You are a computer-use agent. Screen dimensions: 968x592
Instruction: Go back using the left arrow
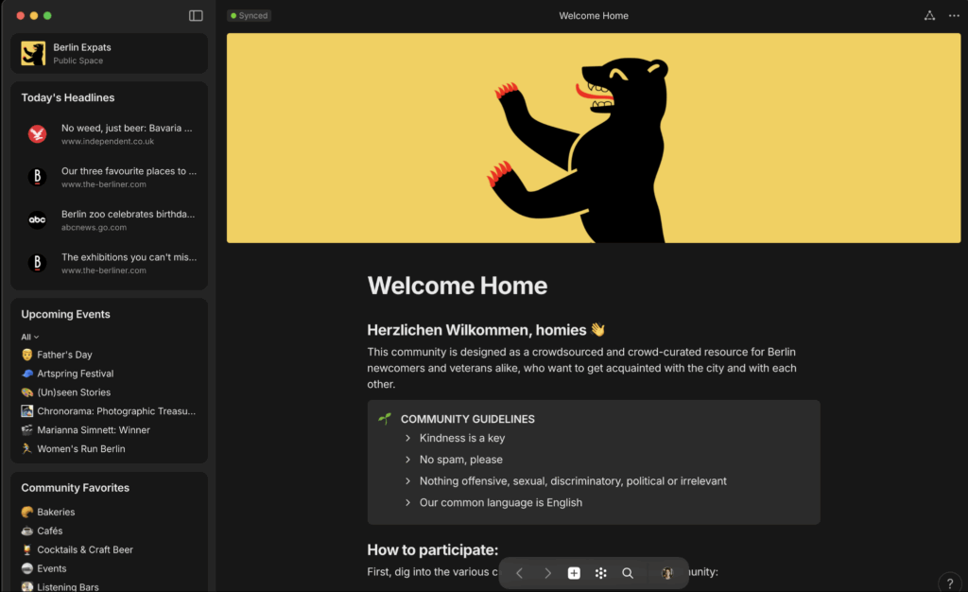519,573
